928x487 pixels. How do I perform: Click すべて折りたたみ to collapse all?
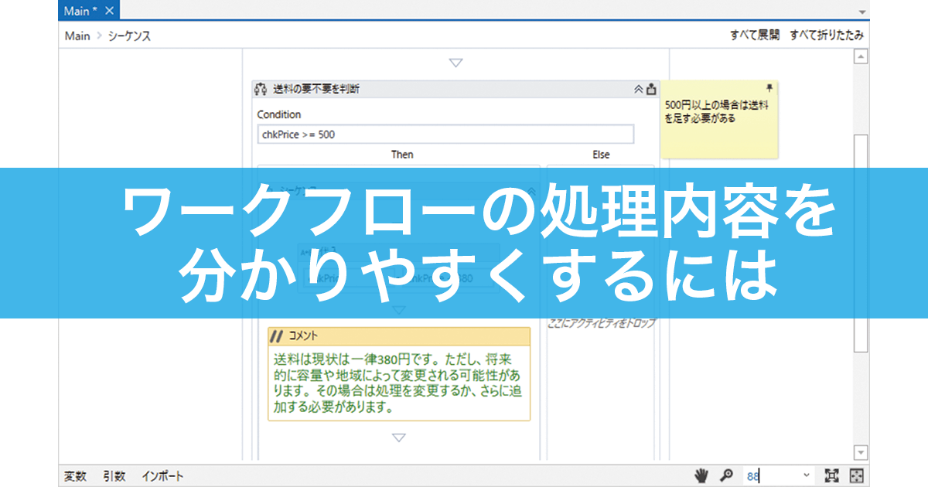(827, 36)
